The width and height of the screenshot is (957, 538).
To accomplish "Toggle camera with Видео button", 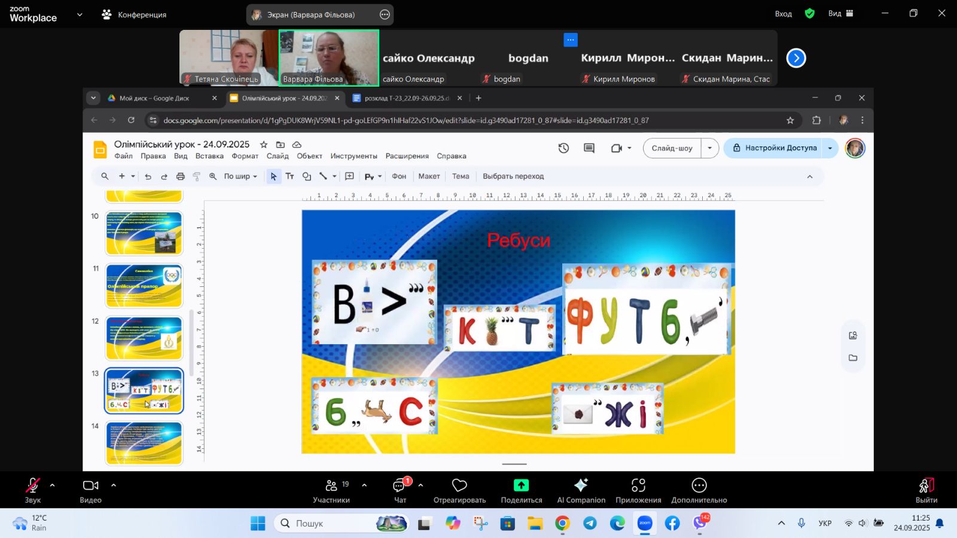I will click(90, 490).
